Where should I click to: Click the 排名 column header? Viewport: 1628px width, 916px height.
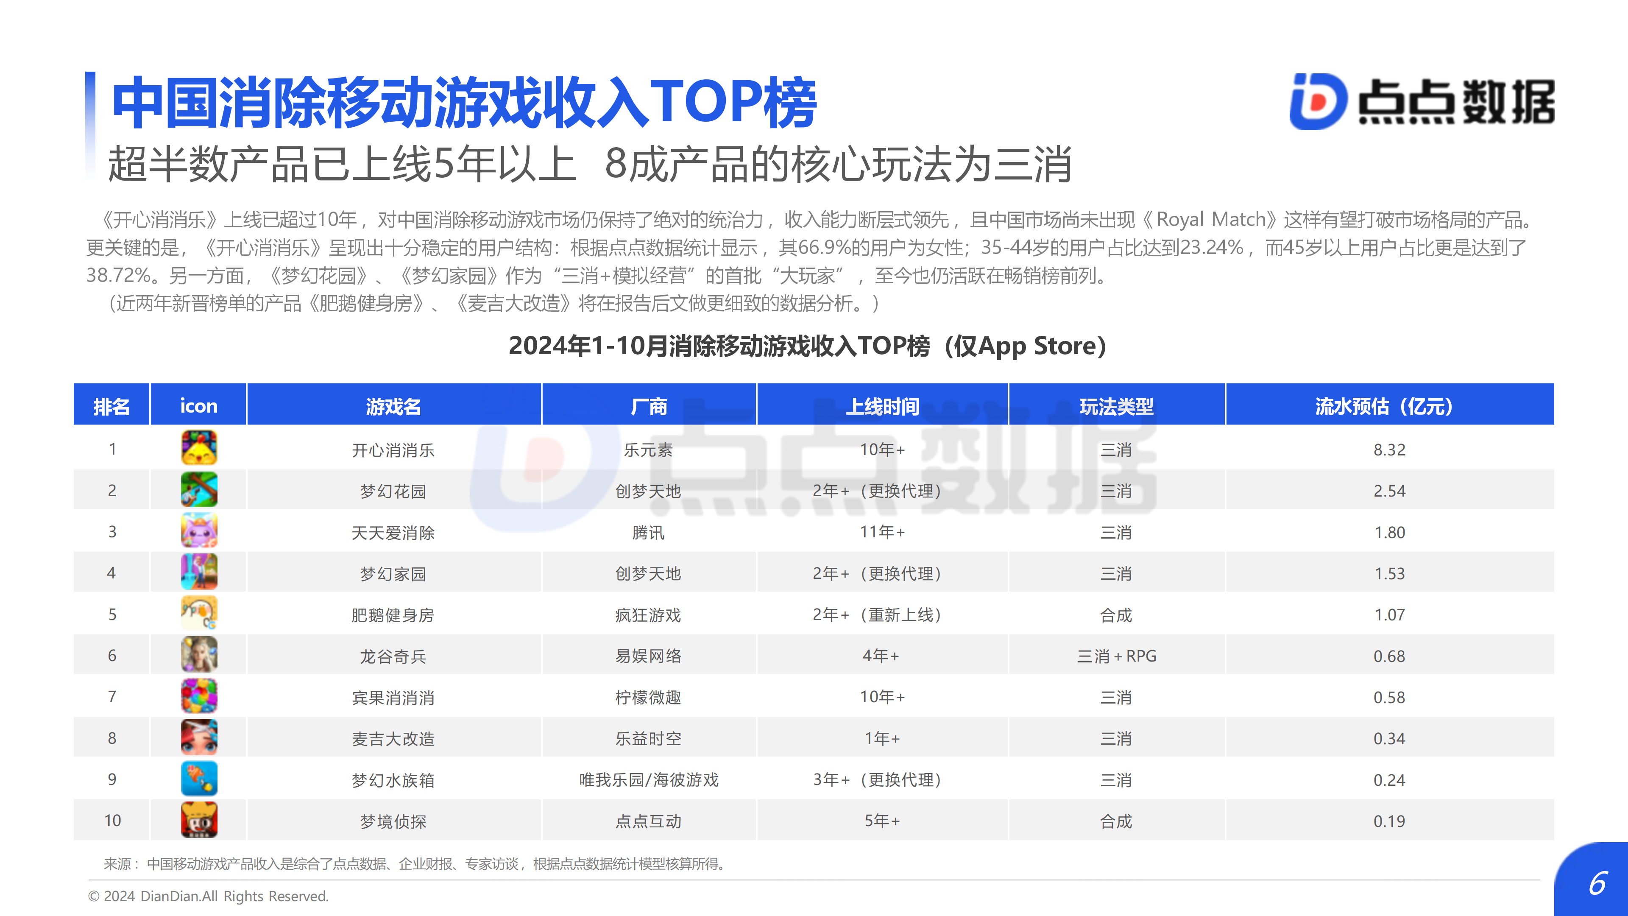(112, 406)
